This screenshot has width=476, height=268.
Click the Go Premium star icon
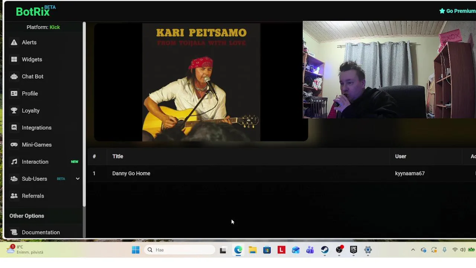coord(442,11)
